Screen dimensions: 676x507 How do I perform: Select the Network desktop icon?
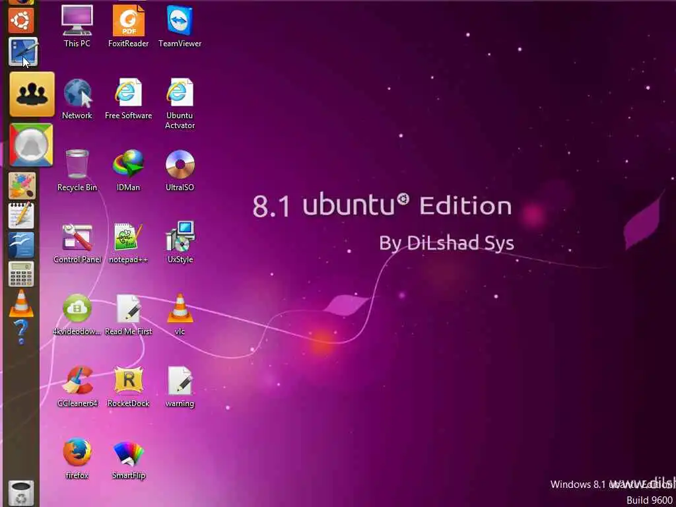pyautogui.click(x=77, y=99)
